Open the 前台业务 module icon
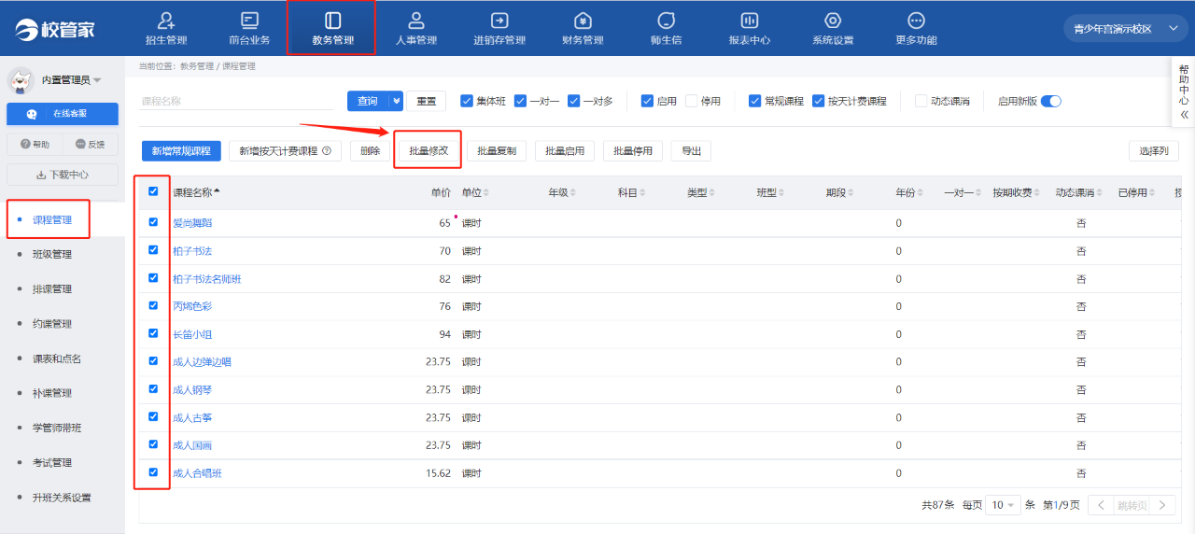 [x=249, y=21]
